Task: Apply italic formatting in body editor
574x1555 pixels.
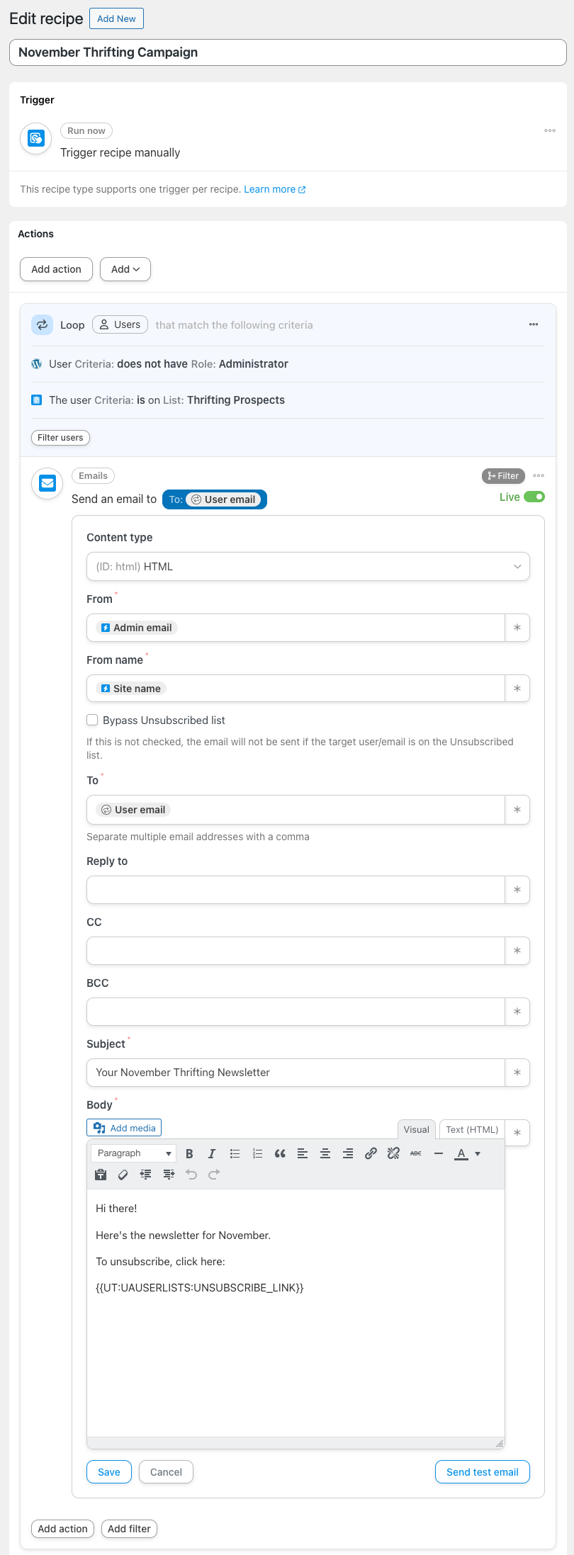Action: click(x=212, y=1153)
